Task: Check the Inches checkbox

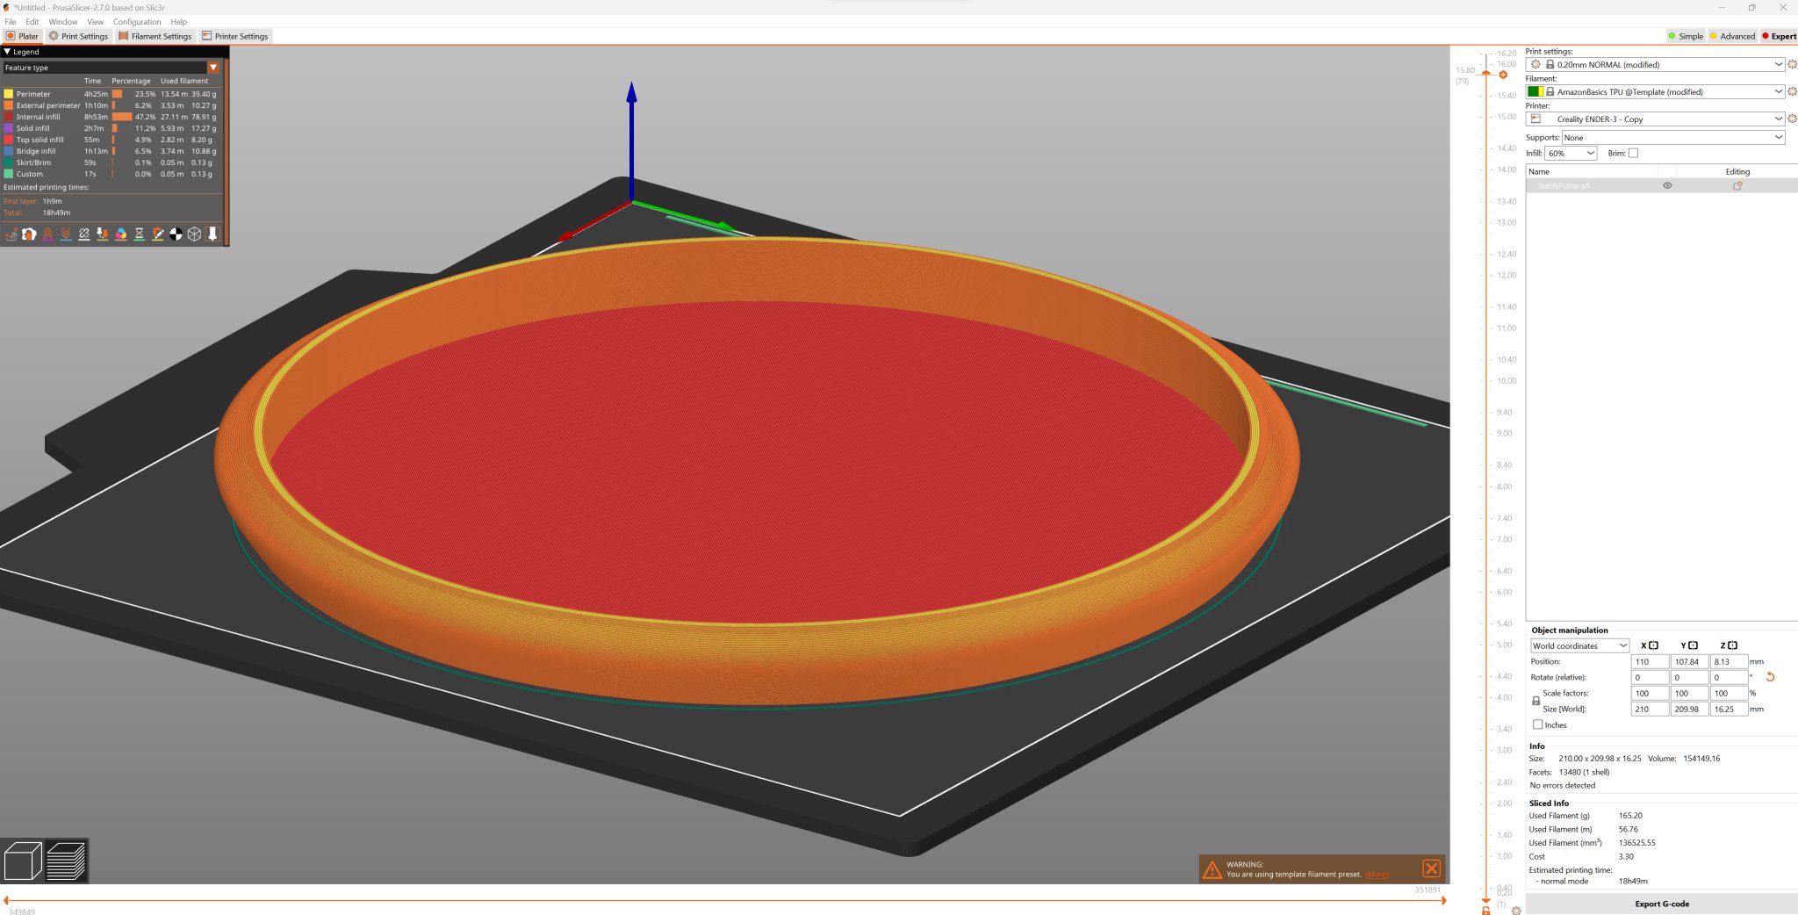Action: coord(1537,724)
